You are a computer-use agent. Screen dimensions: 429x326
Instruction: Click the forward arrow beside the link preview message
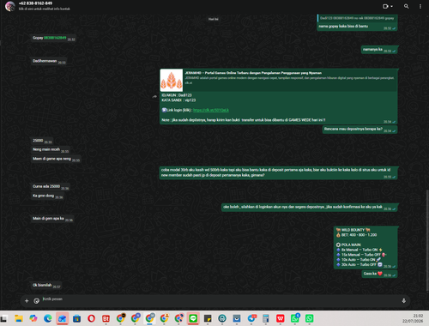[154, 97]
